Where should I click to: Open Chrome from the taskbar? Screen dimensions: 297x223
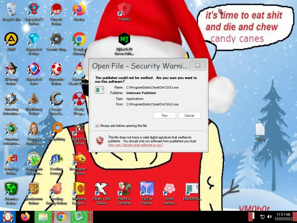[61, 217]
